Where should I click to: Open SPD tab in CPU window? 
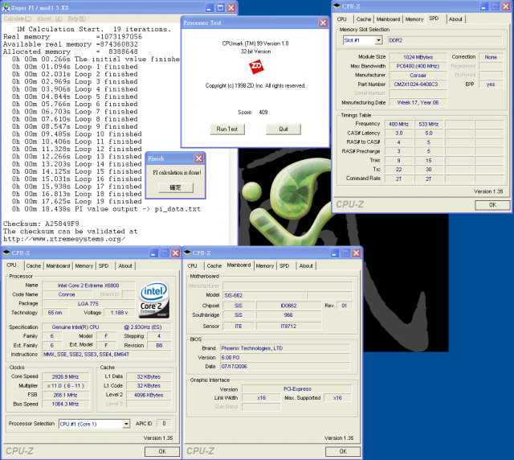[104, 265]
